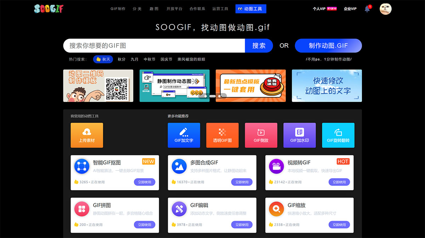The width and height of the screenshot is (425, 238).
Task: Select the GIF旋转翻转 rotate tool
Action: click(338, 135)
